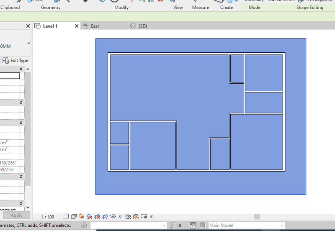Viewport: 335px width, 231px height.
Task: Collapse the fifth properties group chevron
Action: coord(21,204)
